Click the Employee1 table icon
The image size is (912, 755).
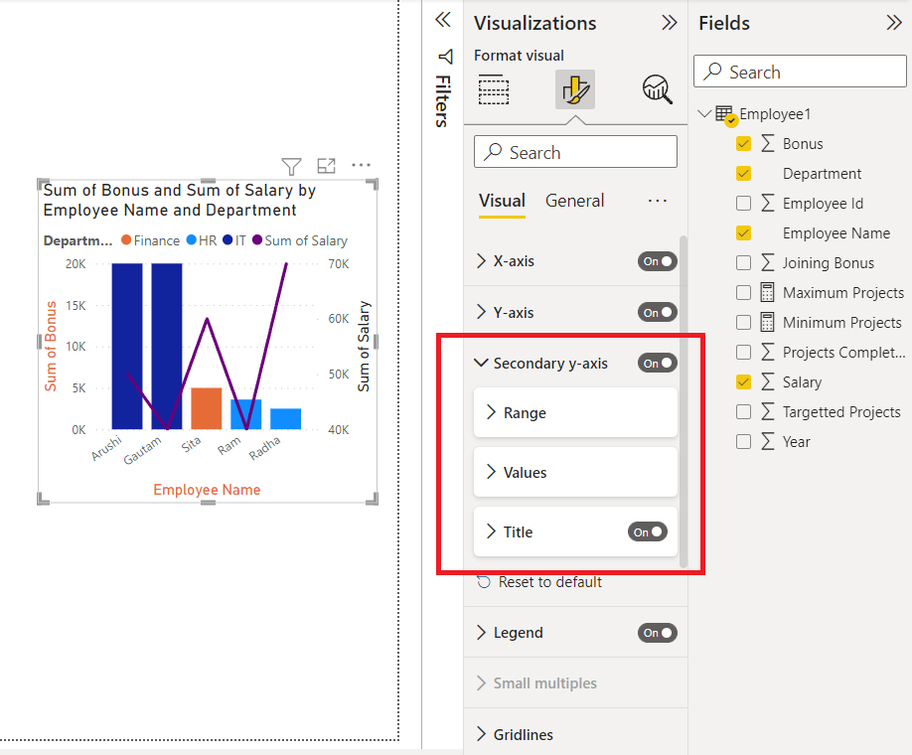tap(725, 114)
